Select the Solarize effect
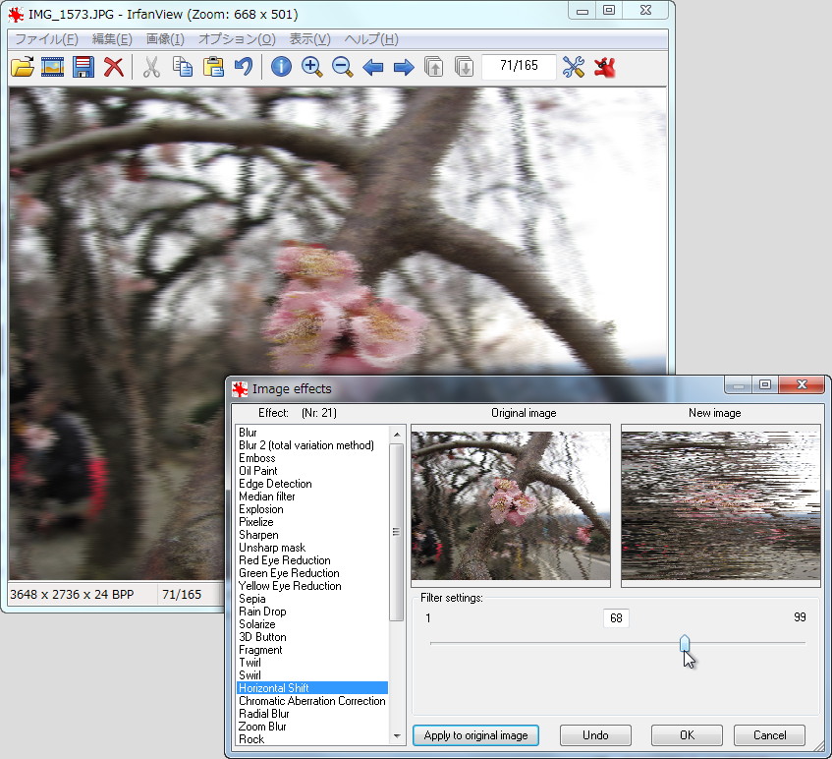Viewport: 832px width, 759px height. [x=256, y=624]
